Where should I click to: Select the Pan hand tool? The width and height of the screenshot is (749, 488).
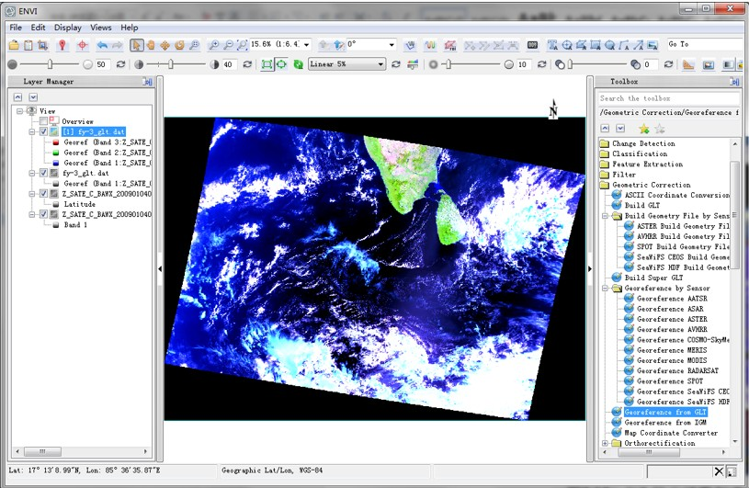151,45
